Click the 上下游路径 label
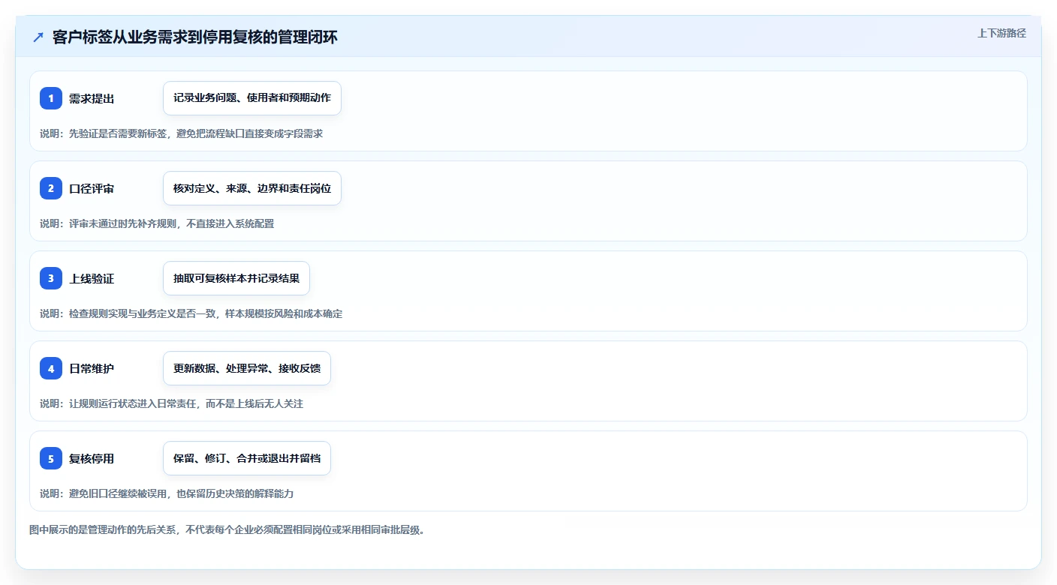This screenshot has height=585, width=1057. 1001,34
